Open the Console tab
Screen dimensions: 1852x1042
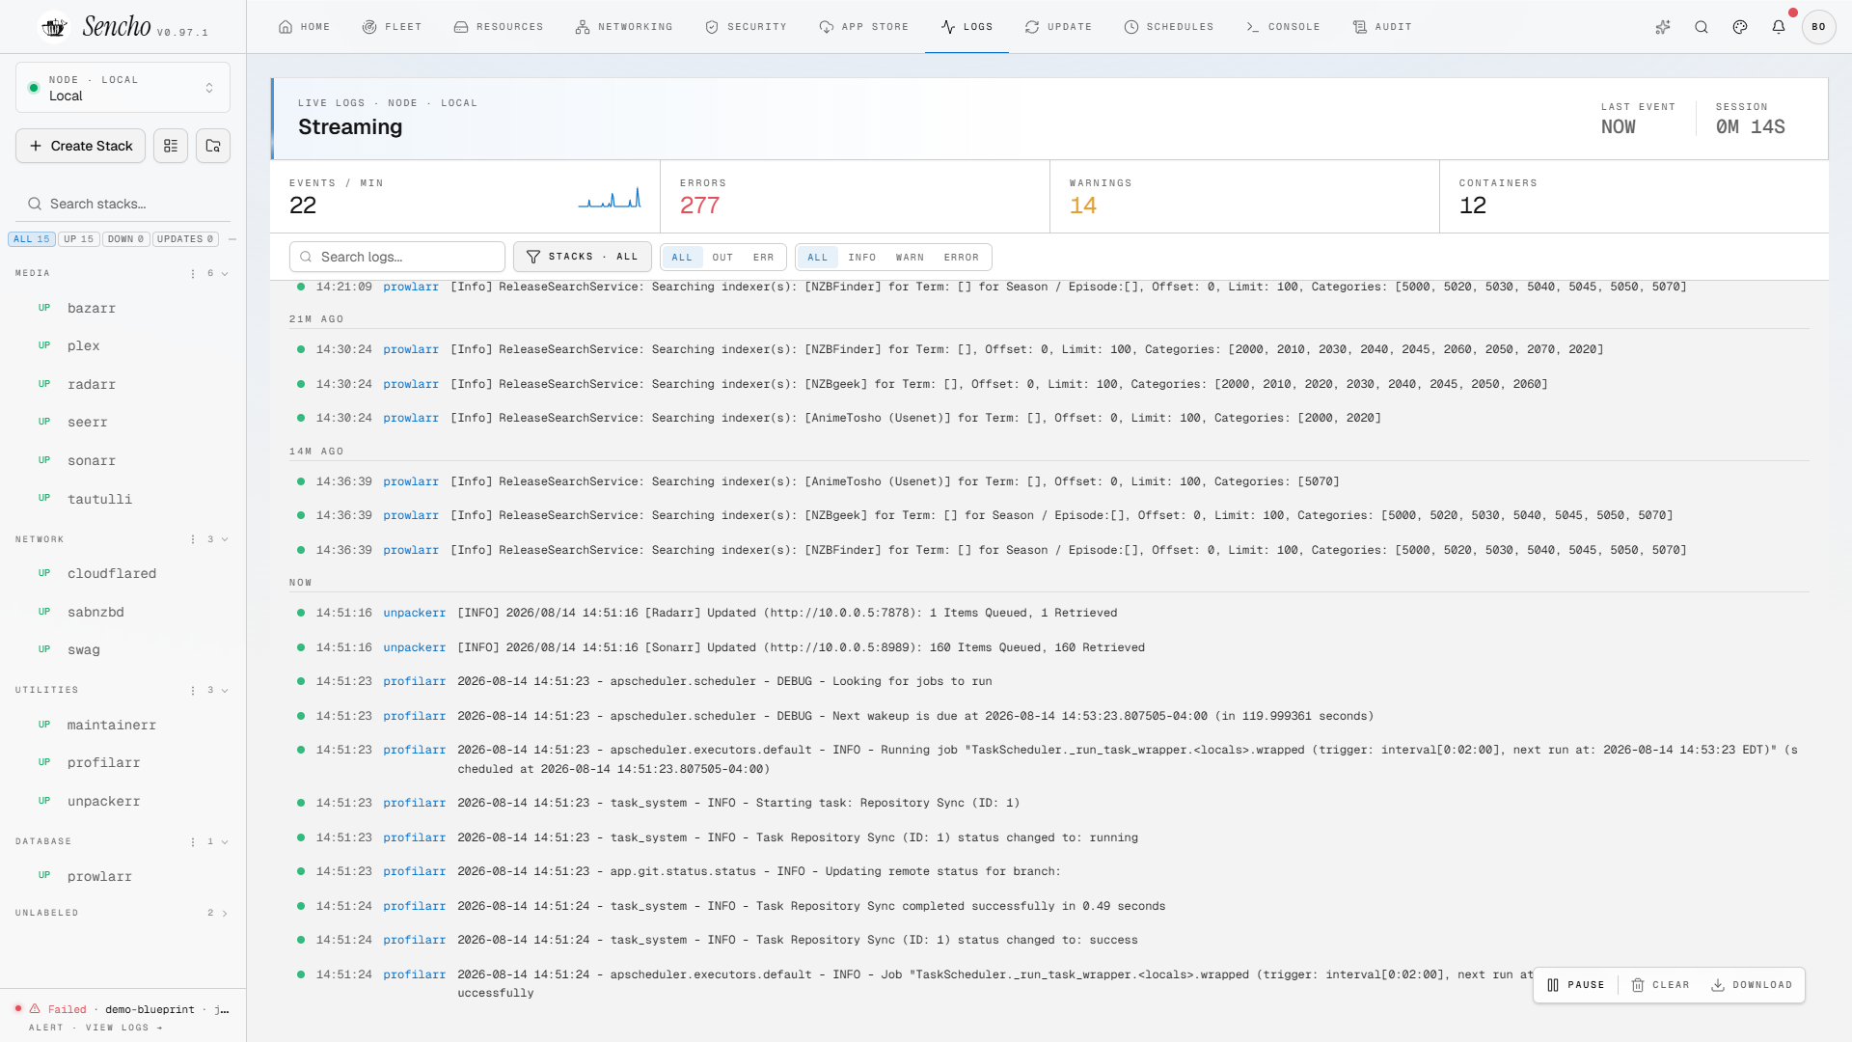[1283, 27]
